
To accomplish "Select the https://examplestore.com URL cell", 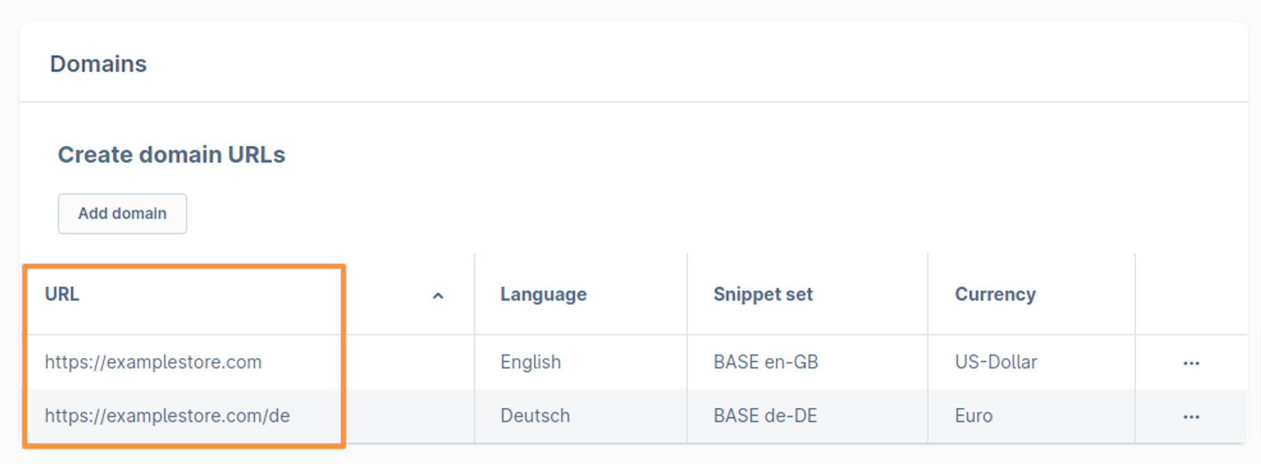I will (153, 362).
